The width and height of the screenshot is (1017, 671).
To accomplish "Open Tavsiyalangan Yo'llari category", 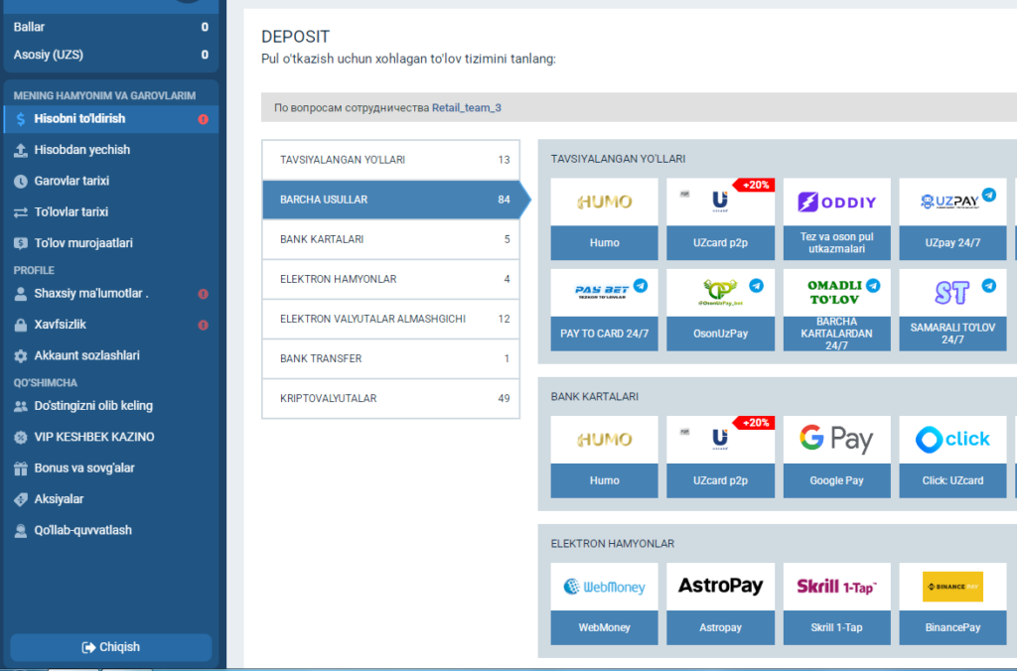I will tap(390, 160).
